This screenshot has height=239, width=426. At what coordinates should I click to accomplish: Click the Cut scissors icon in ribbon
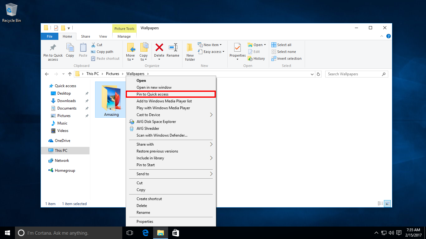93,45
